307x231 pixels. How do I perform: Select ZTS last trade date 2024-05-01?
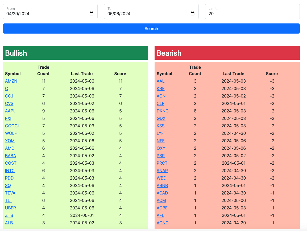[x=82, y=215]
